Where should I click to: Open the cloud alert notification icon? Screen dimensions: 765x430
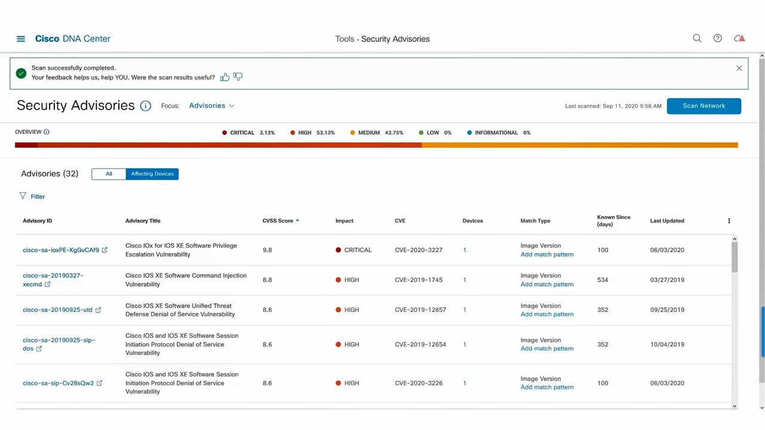[740, 38]
